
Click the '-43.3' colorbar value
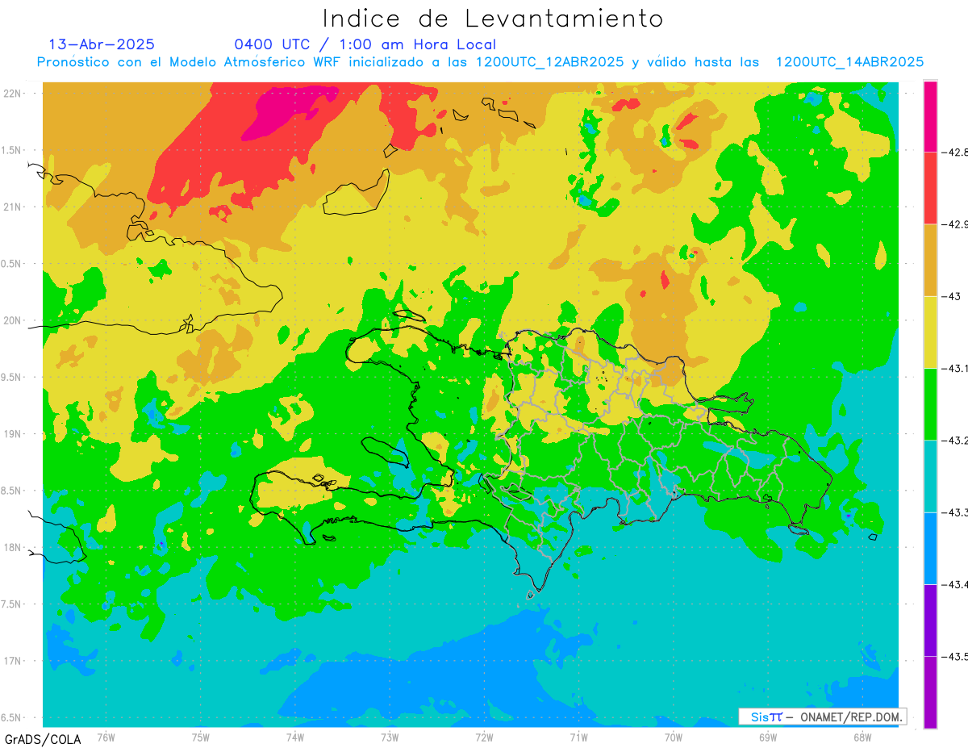(957, 512)
